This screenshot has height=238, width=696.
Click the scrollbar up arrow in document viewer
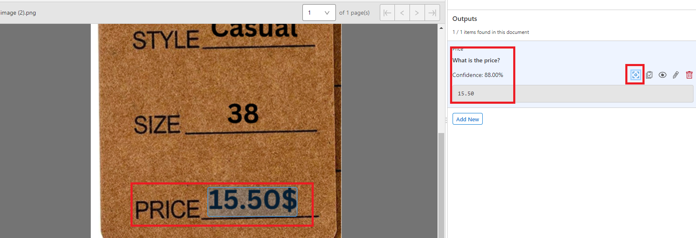441,28
